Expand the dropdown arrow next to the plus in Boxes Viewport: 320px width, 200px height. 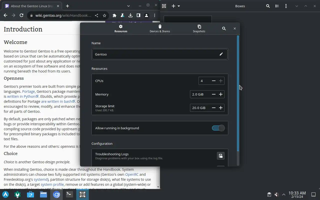tap(179, 6)
